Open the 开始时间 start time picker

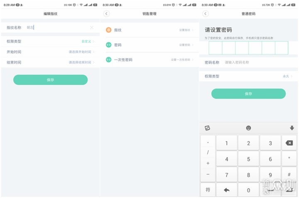pos(50,52)
